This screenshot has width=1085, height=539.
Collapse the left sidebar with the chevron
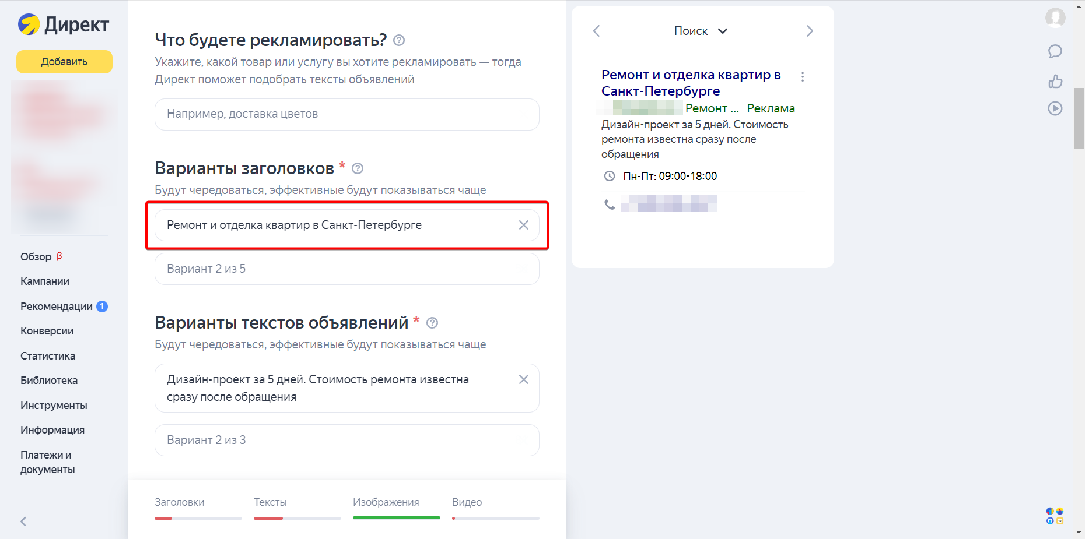pos(23,522)
